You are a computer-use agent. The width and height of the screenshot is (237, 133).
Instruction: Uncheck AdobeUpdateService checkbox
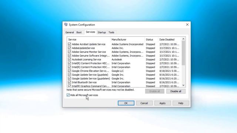pyautogui.click(x=70, y=48)
